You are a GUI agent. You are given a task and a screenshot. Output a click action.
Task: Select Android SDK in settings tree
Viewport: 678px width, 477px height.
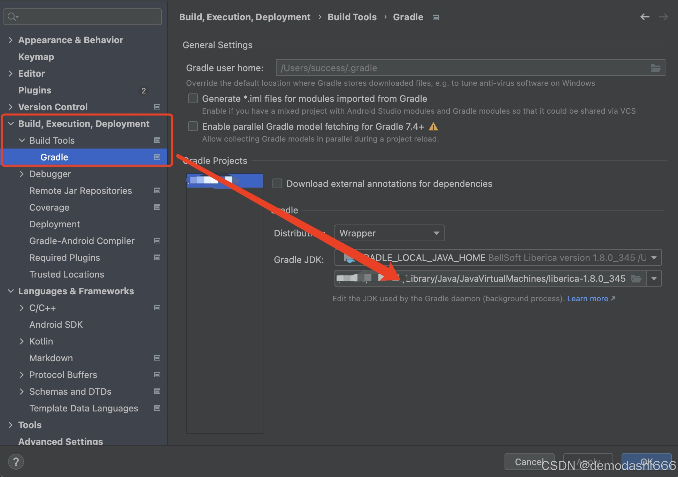pyautogui.click(x=56, y=325)
